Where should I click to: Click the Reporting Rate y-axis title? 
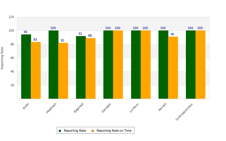2,58
